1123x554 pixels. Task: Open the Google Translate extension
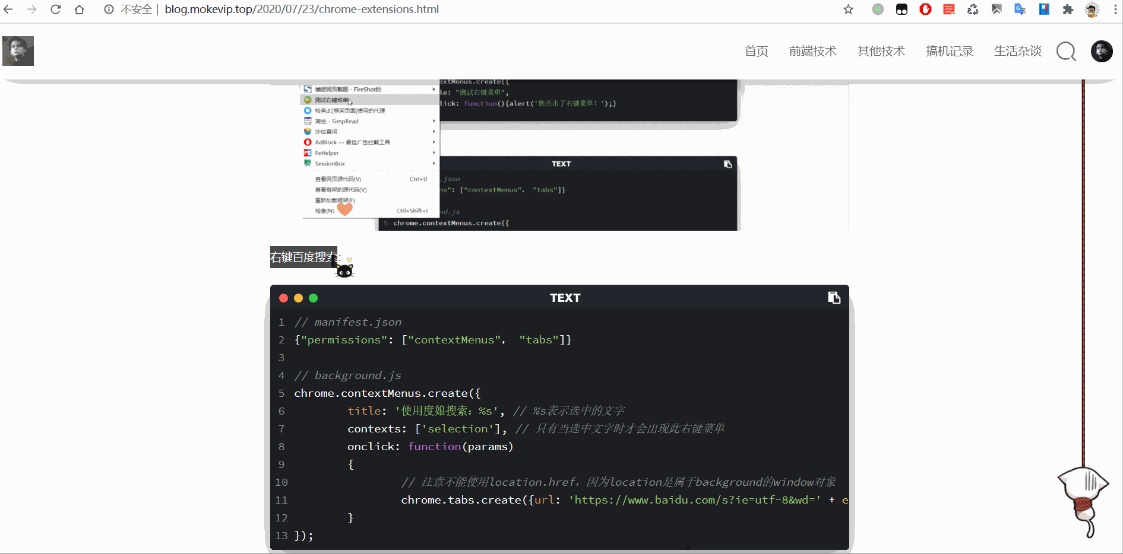click(x=1020, y=9)
